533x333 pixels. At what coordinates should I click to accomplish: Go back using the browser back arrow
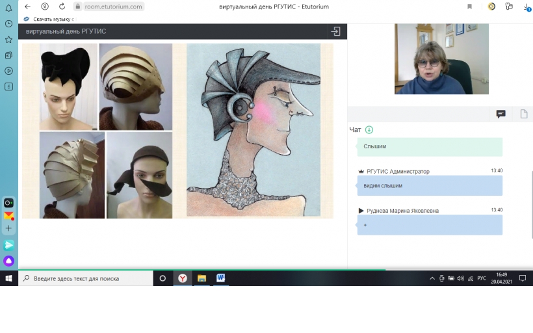(27, 7)
